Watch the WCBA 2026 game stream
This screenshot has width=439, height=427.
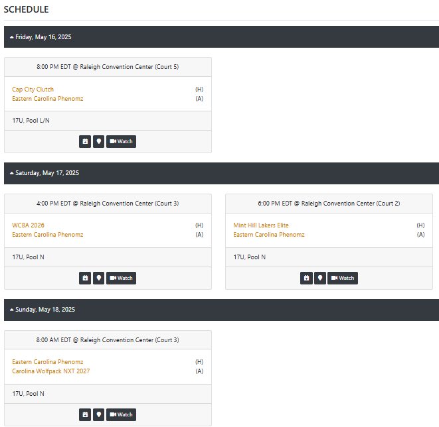pyautogui.click(x=122, y=278)
